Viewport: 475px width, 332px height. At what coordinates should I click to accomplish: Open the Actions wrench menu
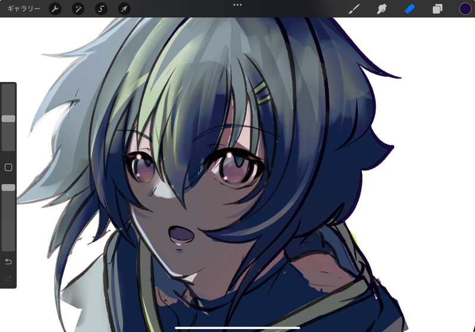tap(55, 9)
